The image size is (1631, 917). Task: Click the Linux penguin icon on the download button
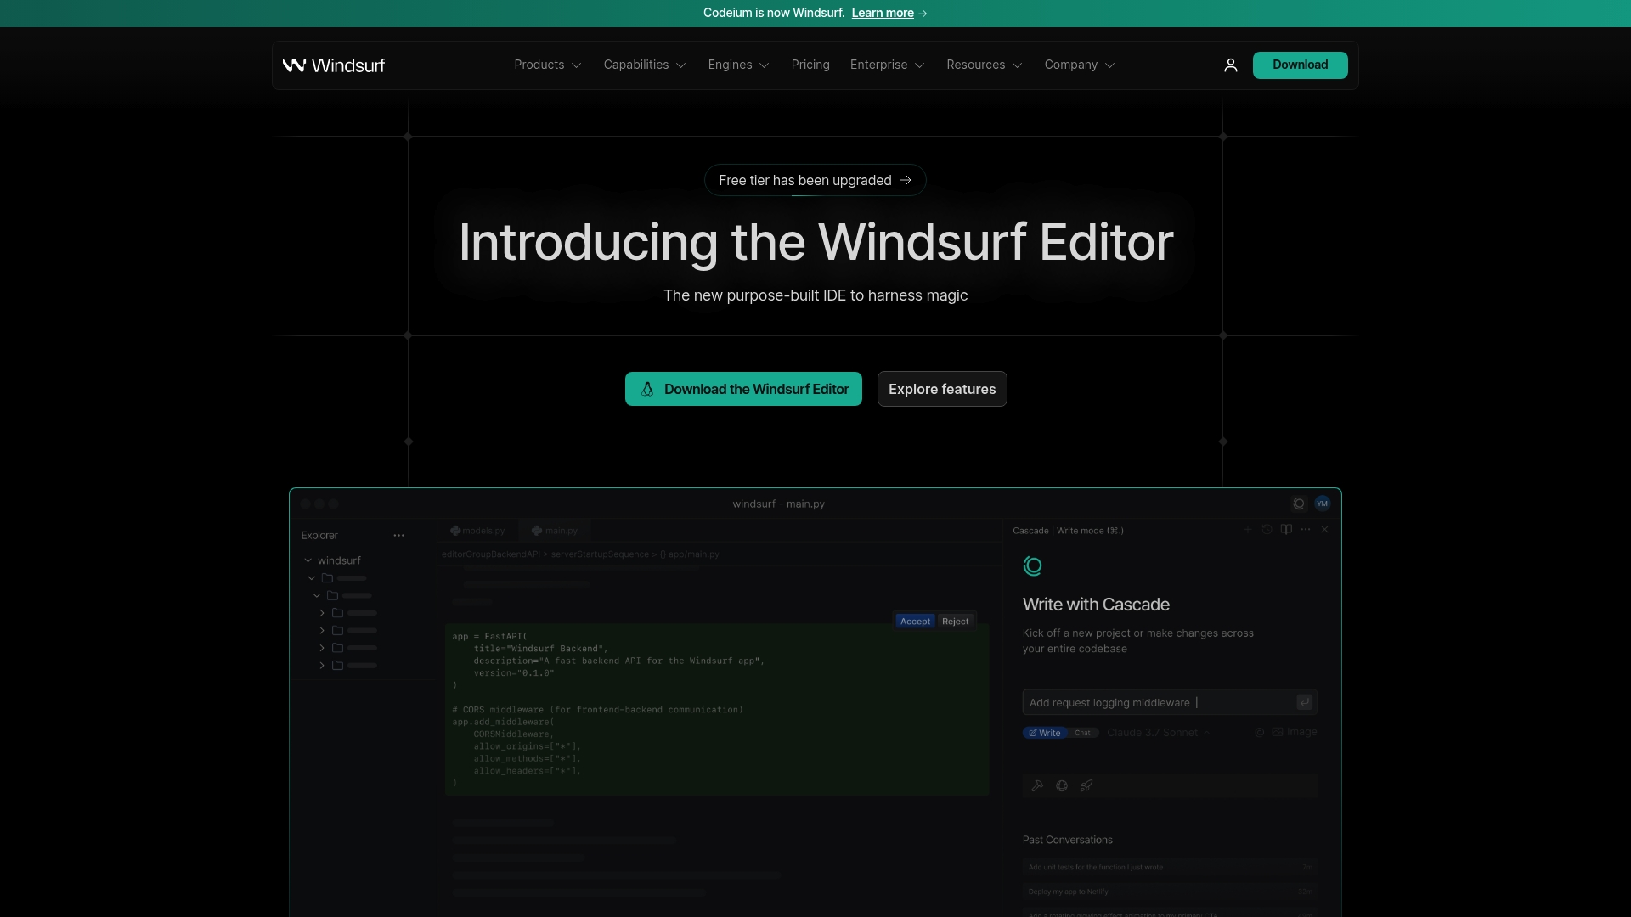click(647, 390)
